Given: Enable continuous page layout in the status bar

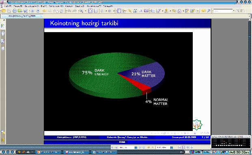Looking at the screenshot, I should 183,147.
